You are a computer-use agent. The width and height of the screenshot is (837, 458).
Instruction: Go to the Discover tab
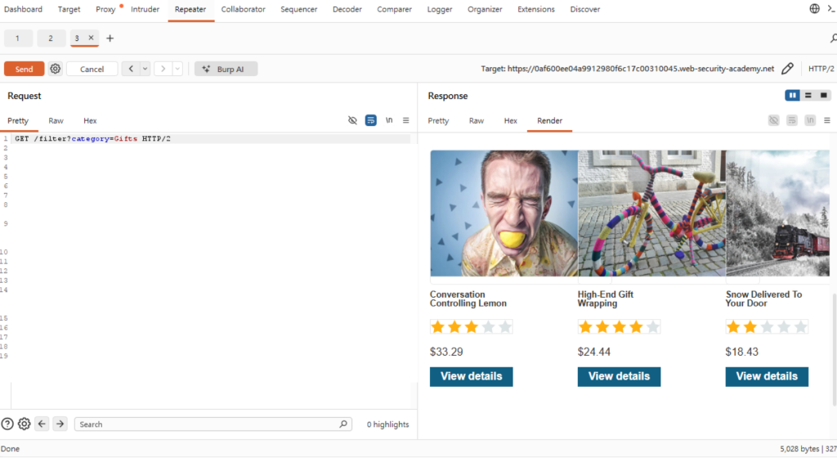tap(585, 9)
